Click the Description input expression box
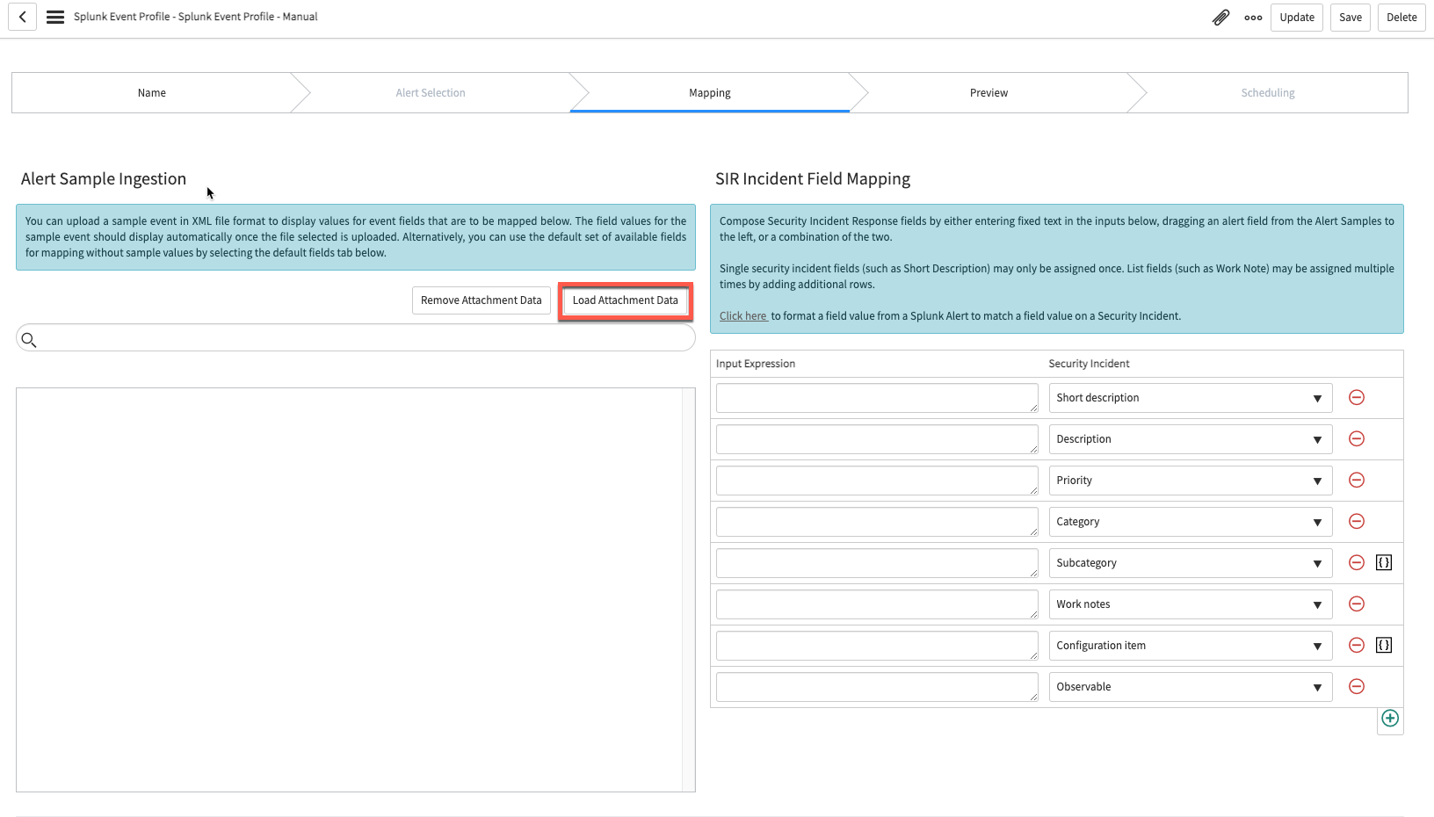1434x817 pixels. coord(877,439)
